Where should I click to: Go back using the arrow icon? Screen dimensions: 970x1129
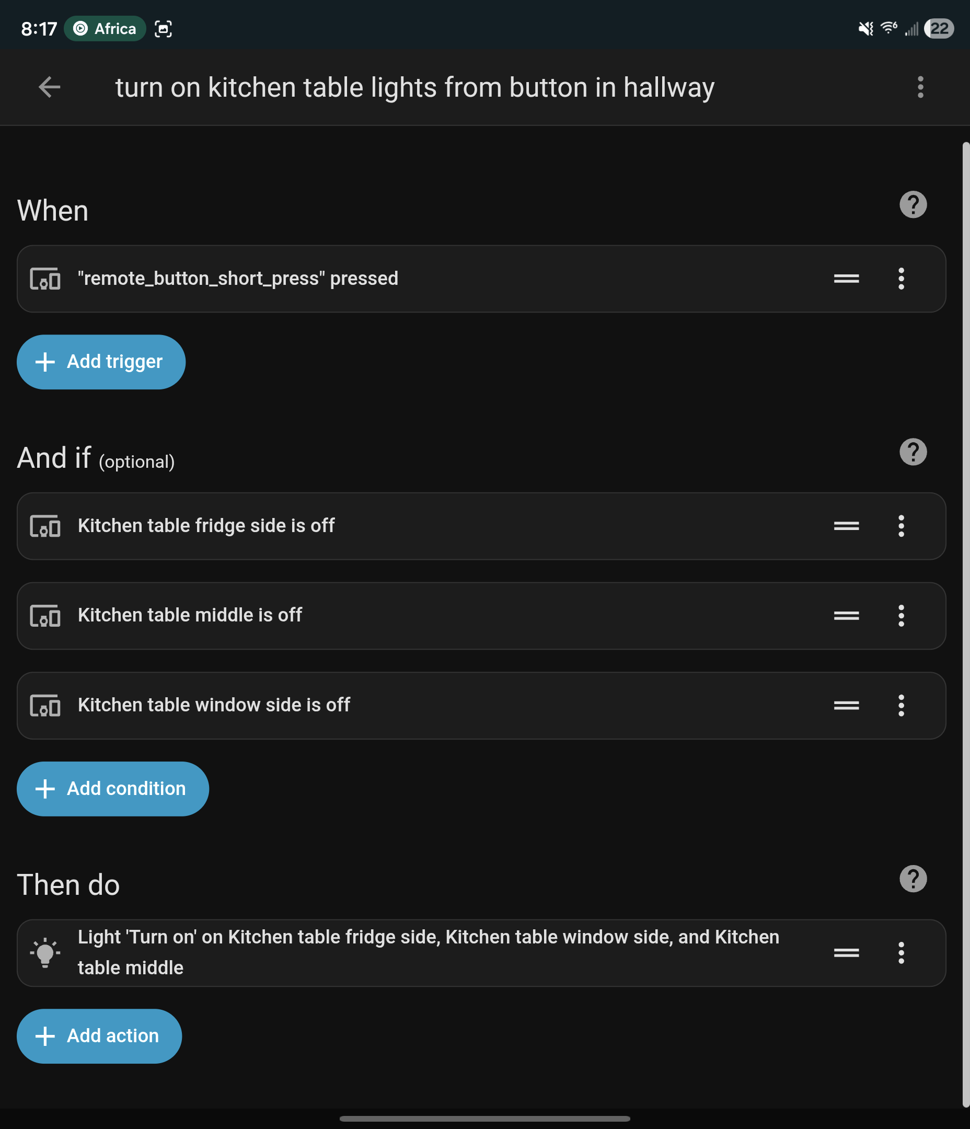pos(50,87)
